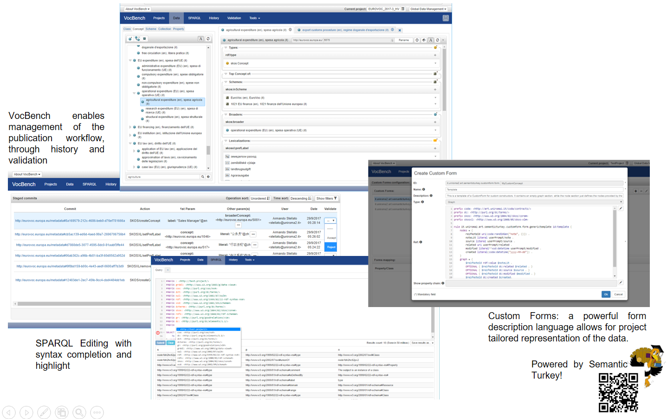Viewport: 667px width, 419px height.
Task: Select the export customs procedure resource tab
Action: pos(345,30)
